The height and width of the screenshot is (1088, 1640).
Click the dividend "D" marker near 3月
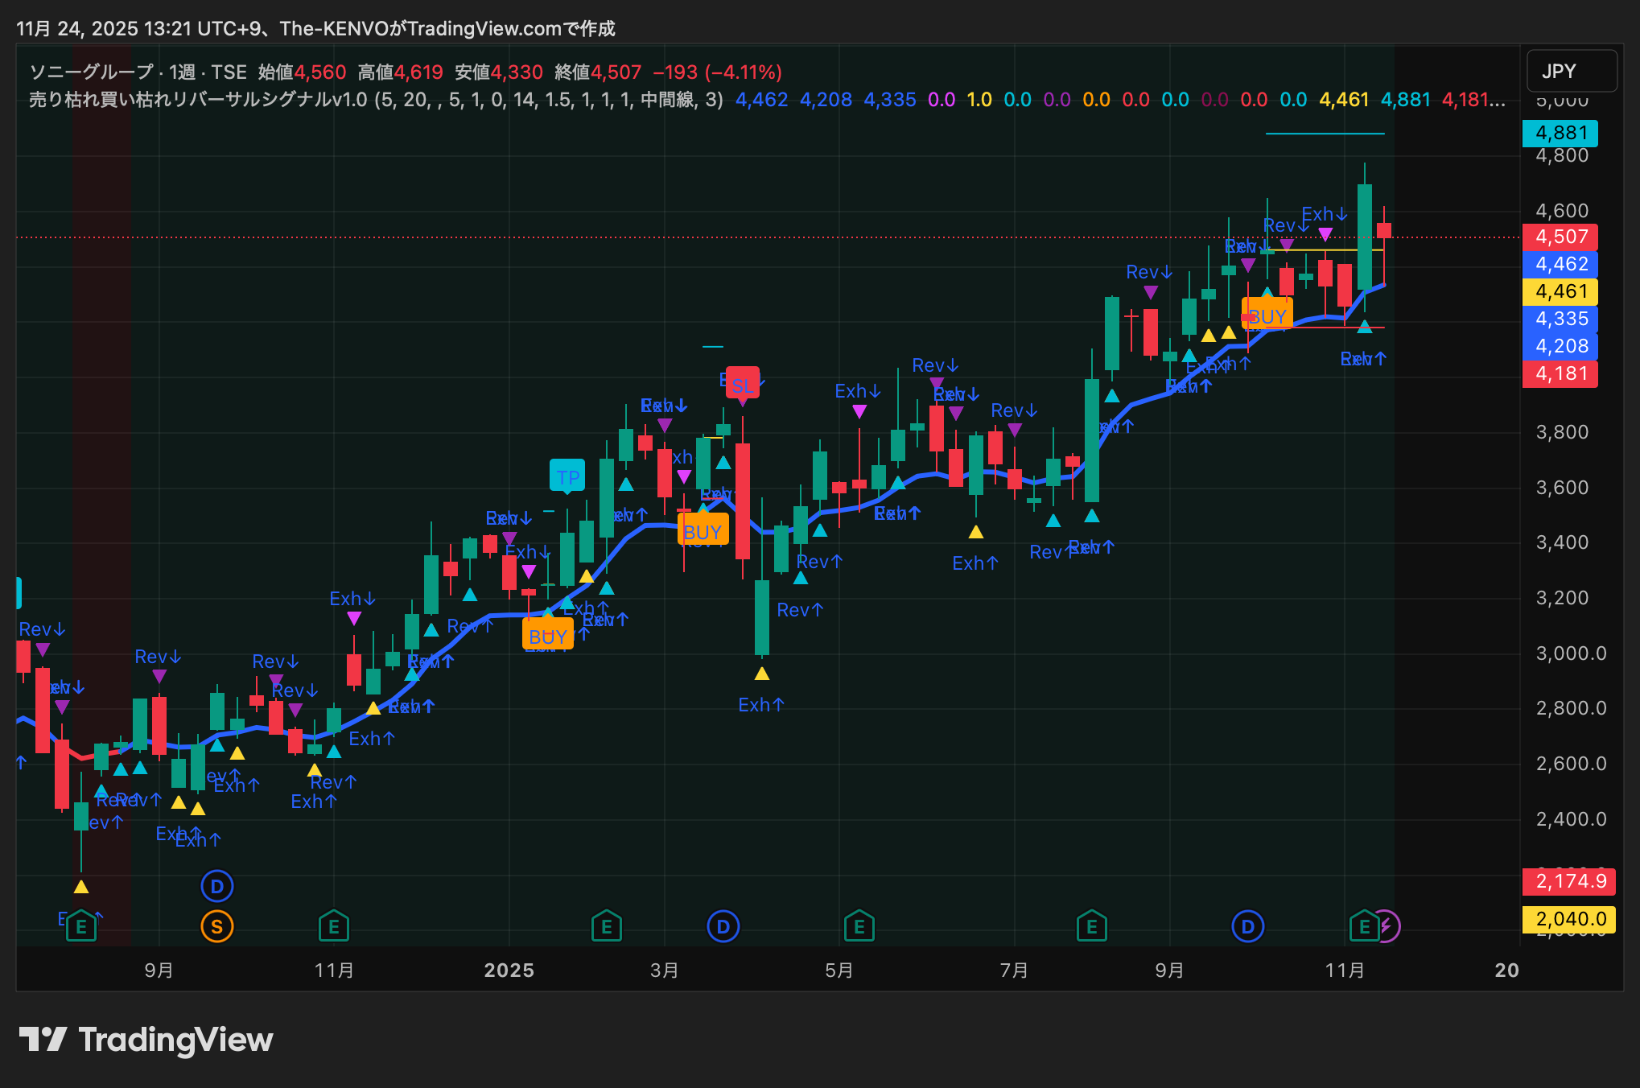click(723, 927)
